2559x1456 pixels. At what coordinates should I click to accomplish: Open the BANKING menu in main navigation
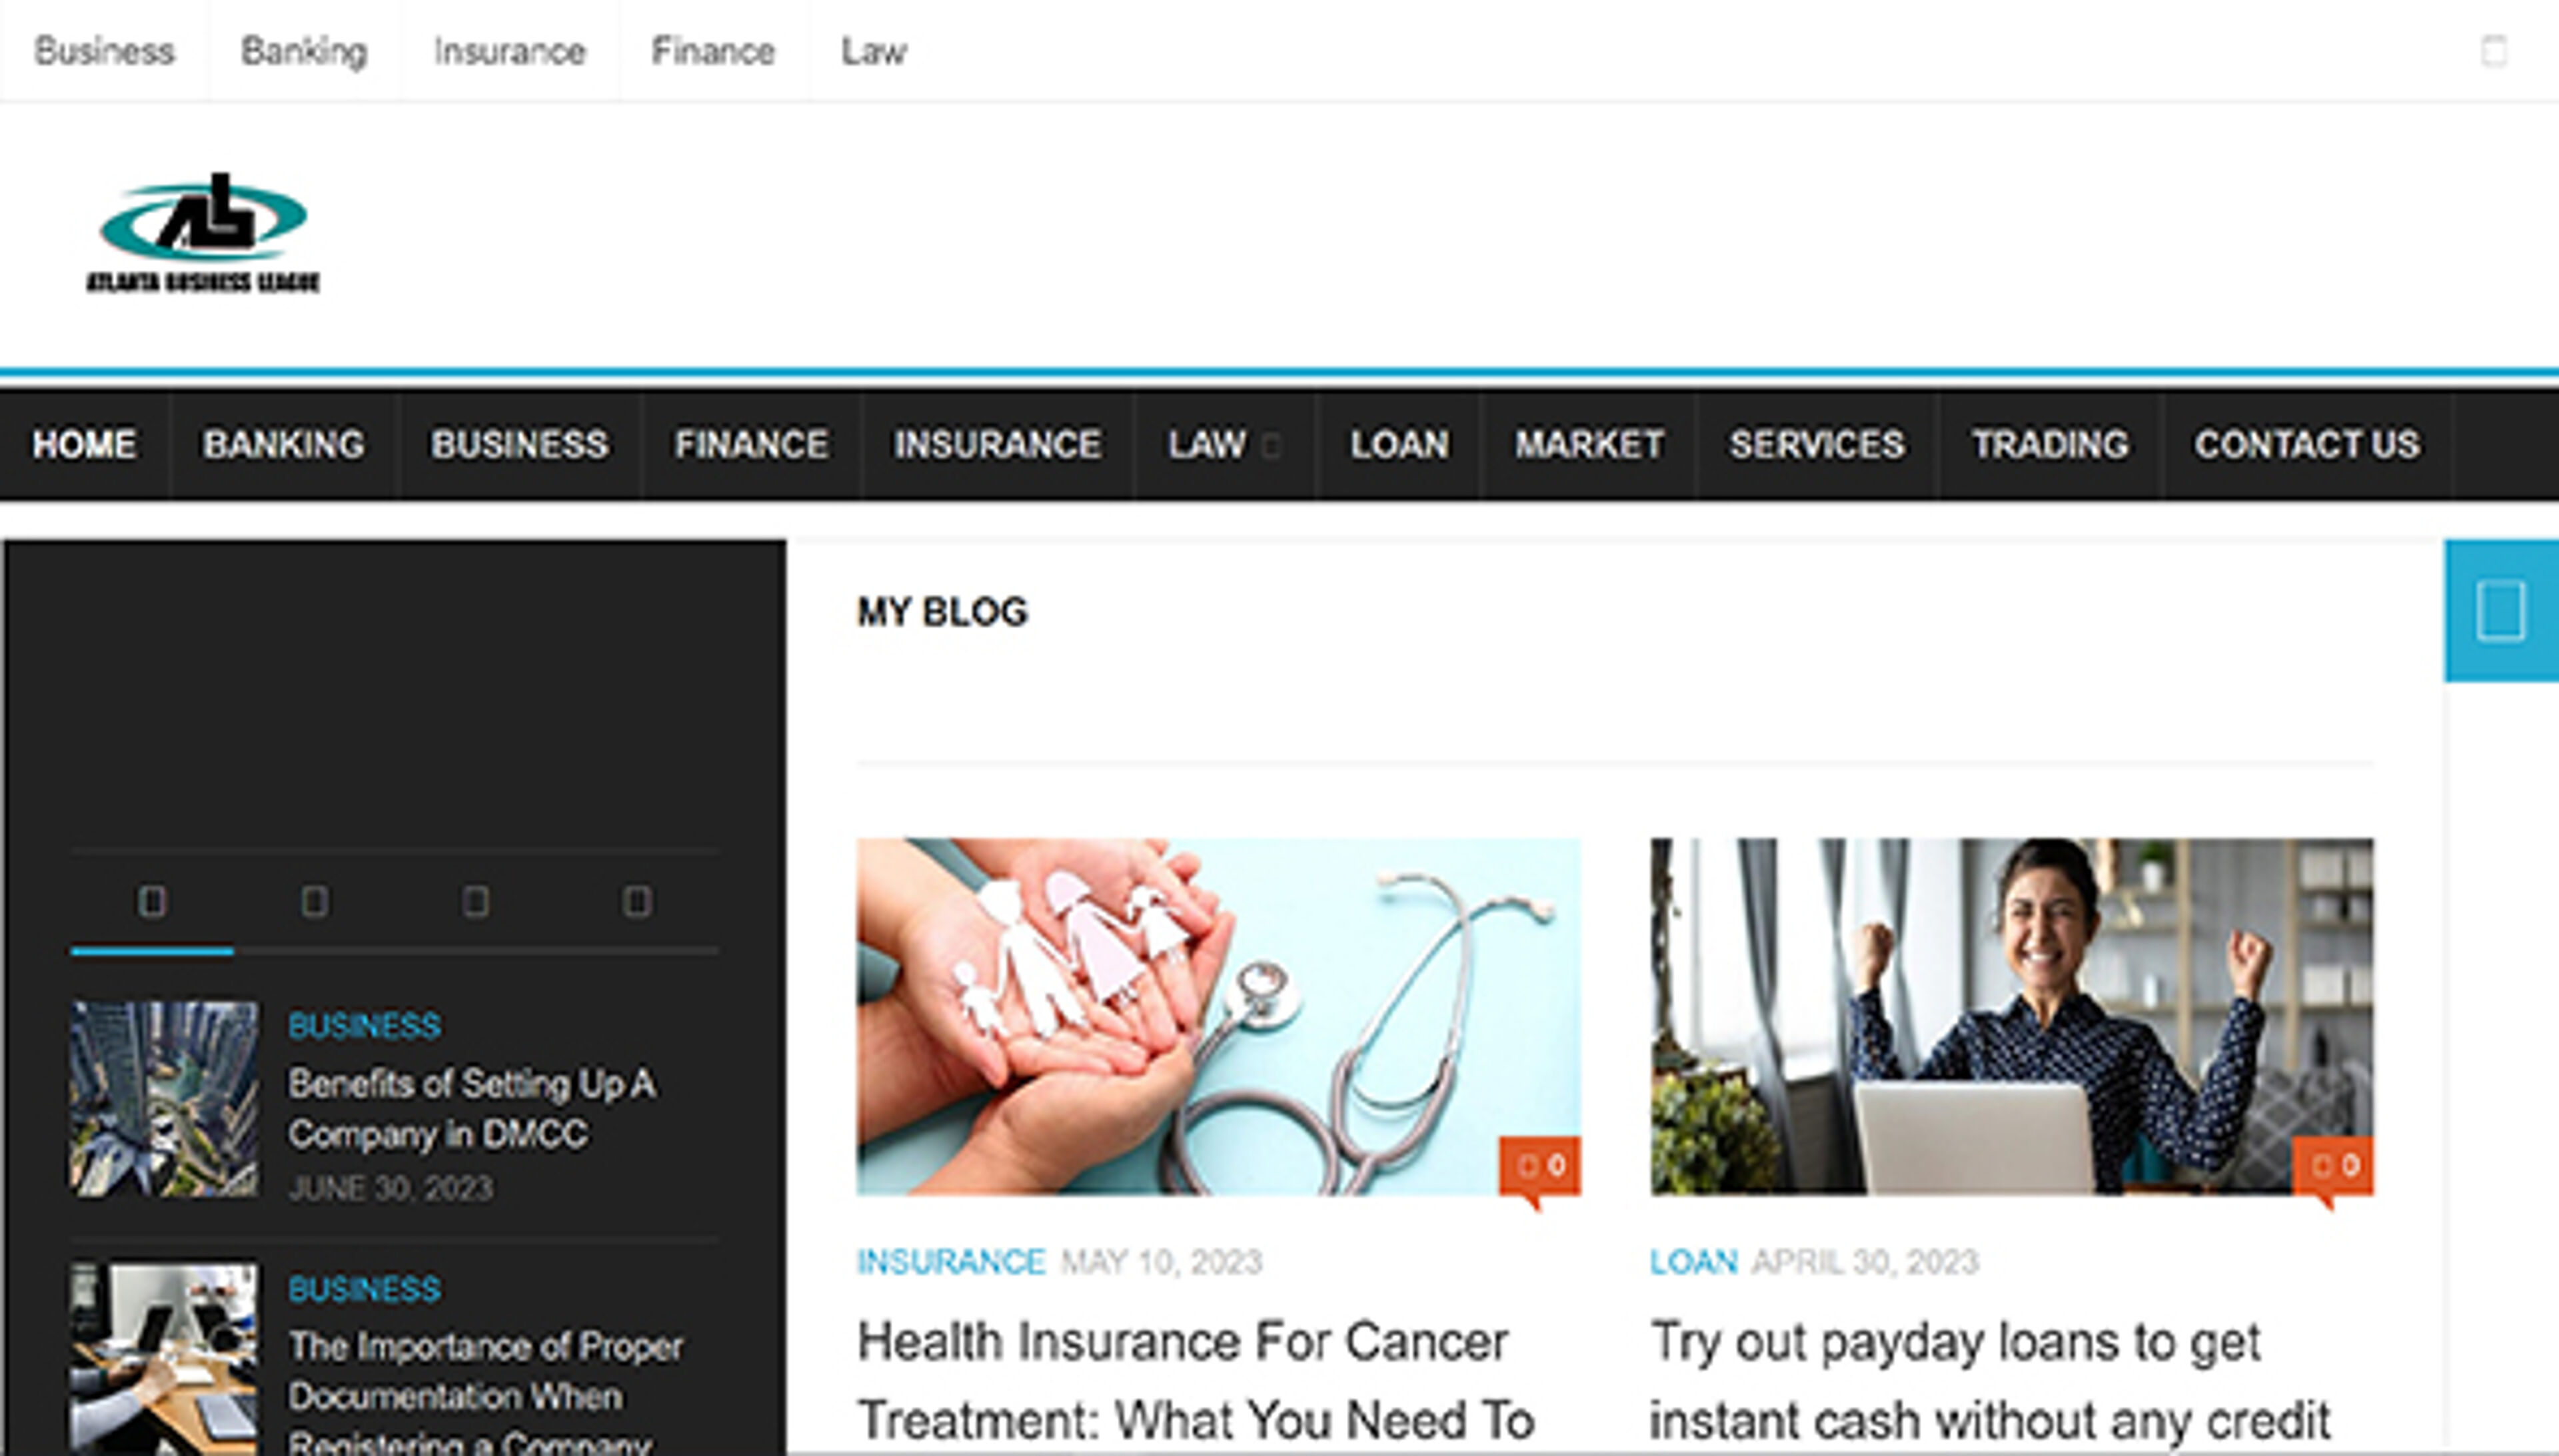pos(284,445)
